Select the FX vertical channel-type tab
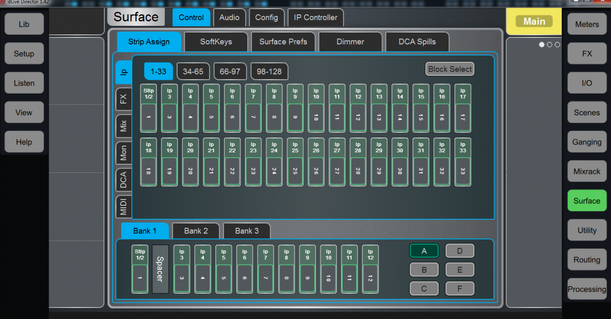611x319 pixels. pos(124,99)
